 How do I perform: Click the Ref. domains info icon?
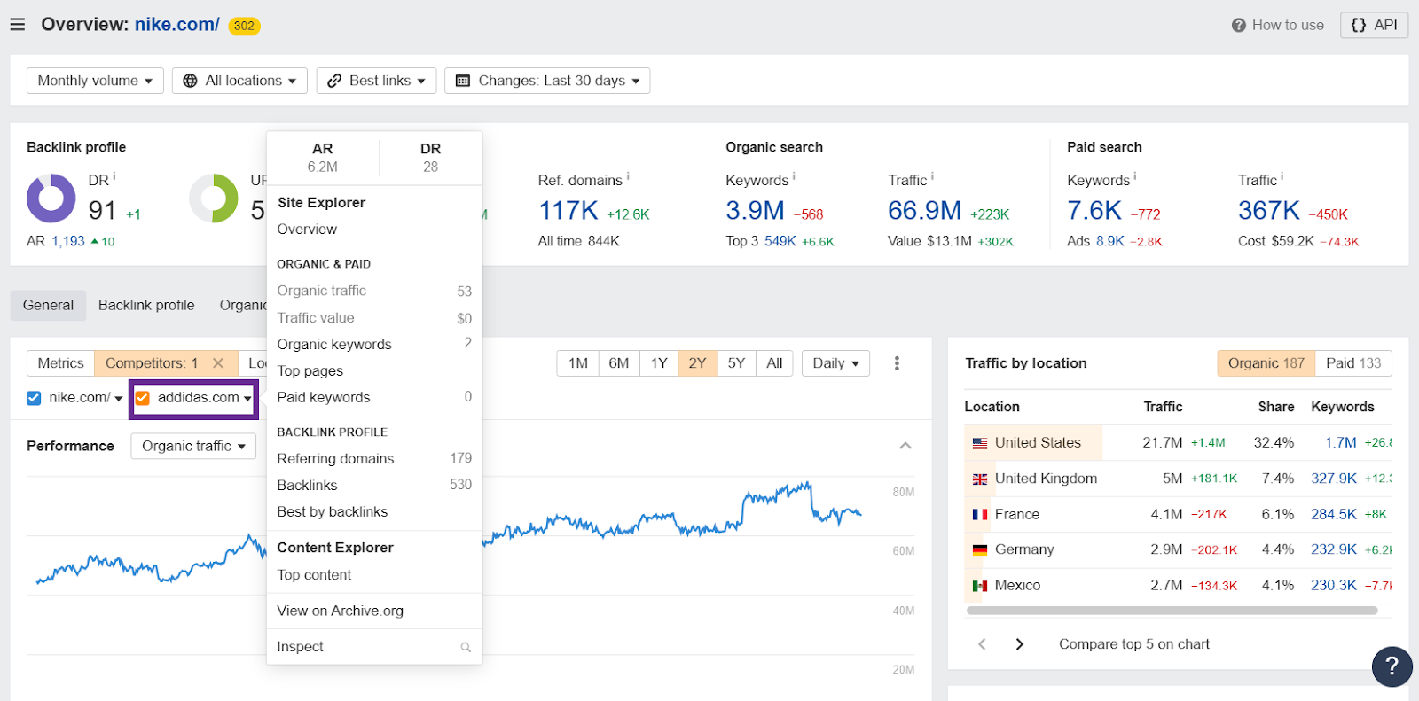pyautogui.click(x=628, y=176)
